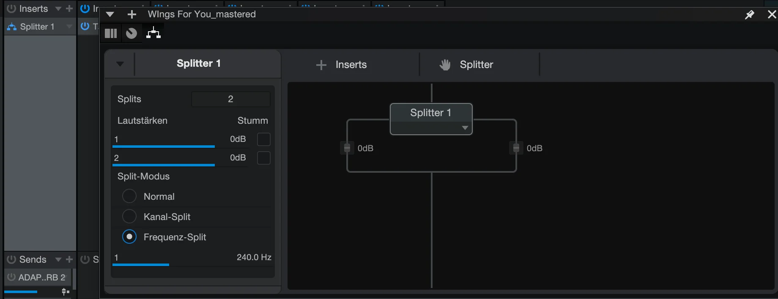
Task: Open the Sends menu arrow in the channel strip
Action: pyautogui.click(x=58, y=259)
